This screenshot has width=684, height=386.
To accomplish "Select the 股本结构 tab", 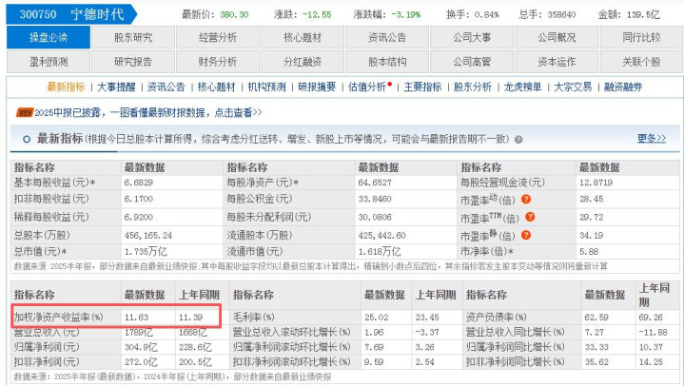I will click(387, 62).
